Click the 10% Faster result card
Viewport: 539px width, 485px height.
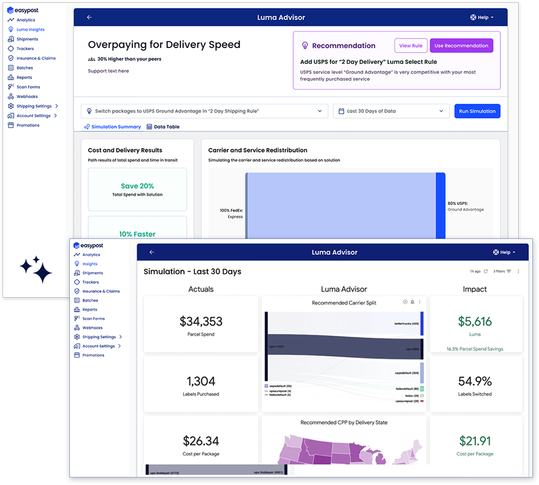click(x=137, y=227)
